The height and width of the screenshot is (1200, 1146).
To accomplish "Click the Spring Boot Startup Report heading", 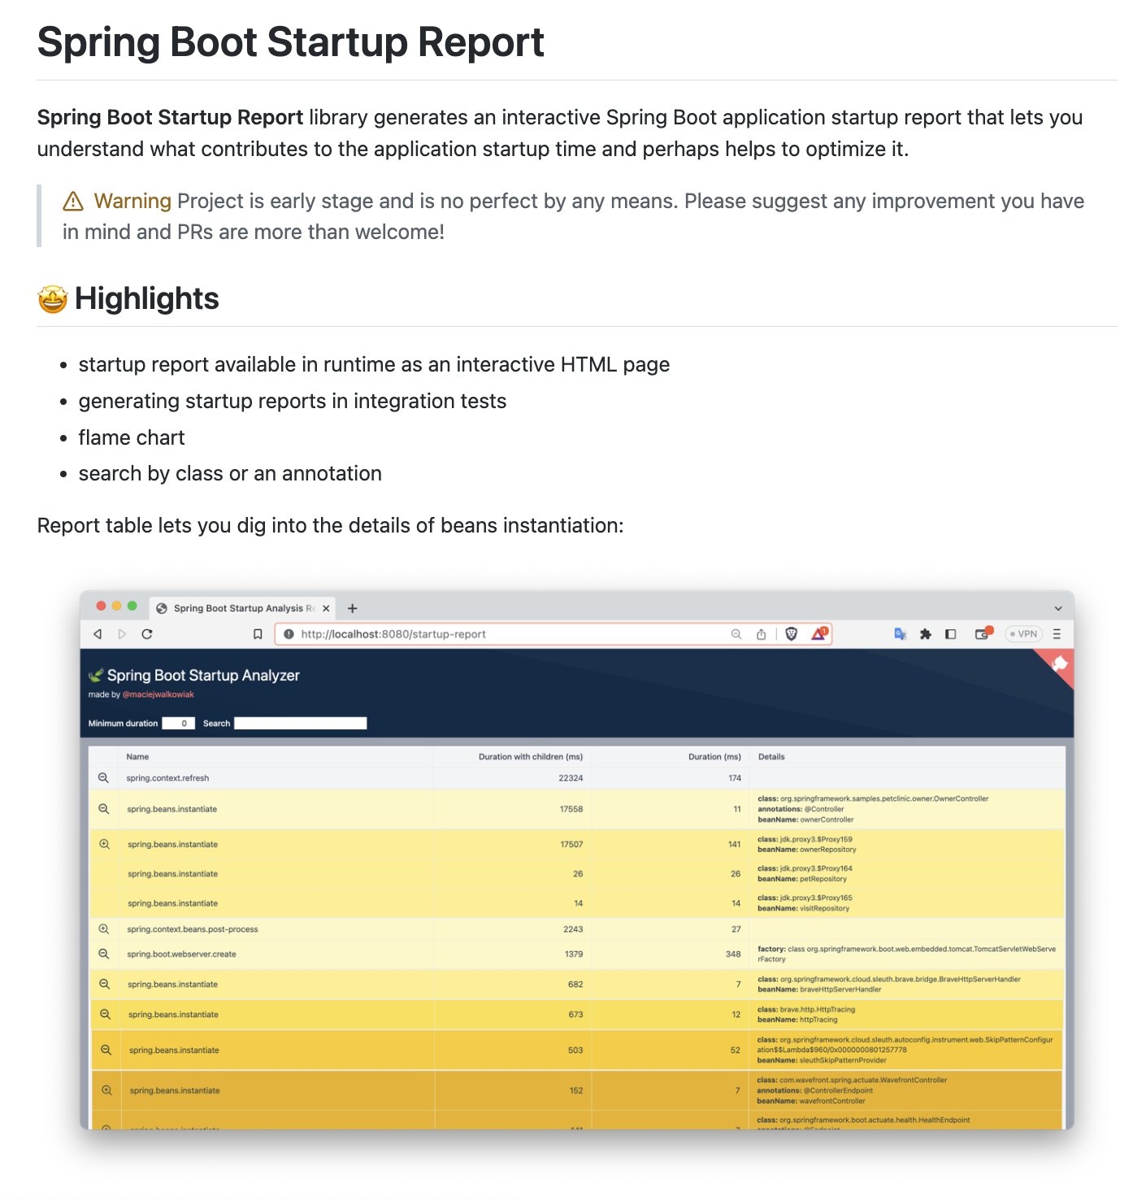I will (x=291, y=42).
